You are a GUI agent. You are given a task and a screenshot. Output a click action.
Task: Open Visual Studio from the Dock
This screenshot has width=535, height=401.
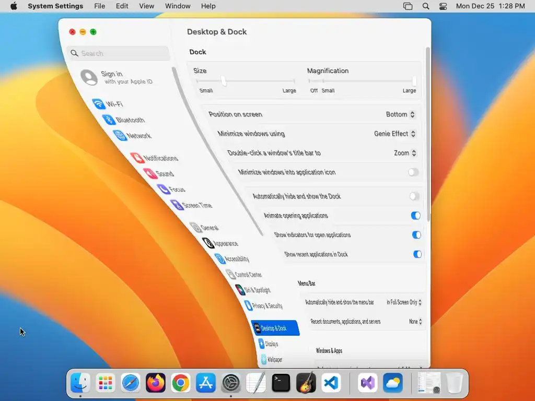click(367, 383)
